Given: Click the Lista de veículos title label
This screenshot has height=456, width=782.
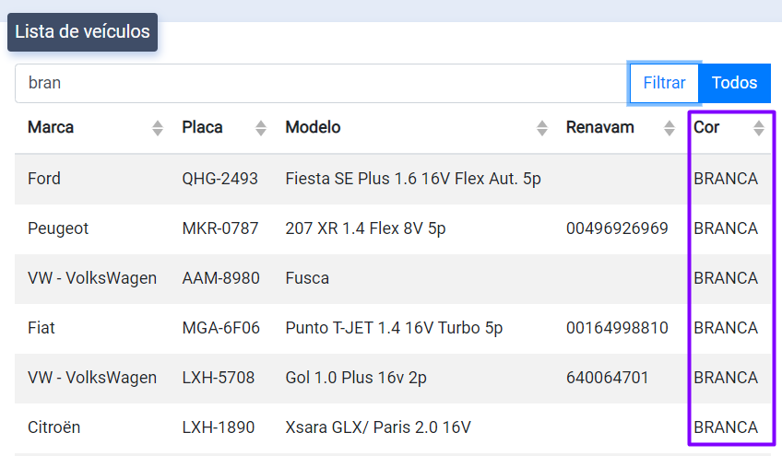Looking at the screenshot, I should pos(83,32).
